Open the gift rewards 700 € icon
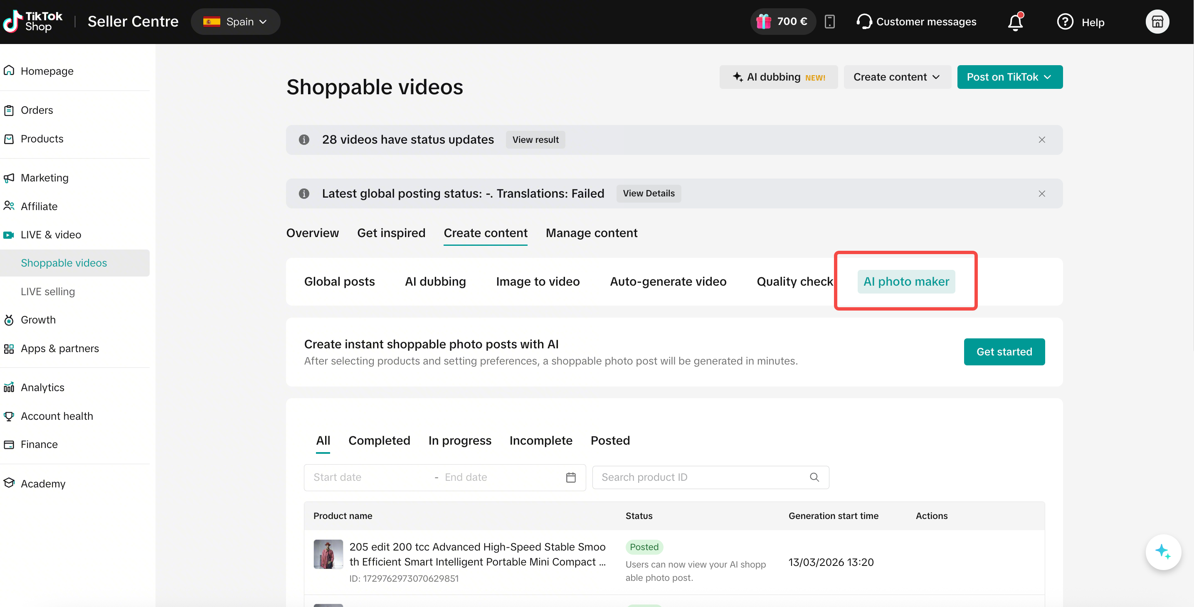 click(763, 22)
